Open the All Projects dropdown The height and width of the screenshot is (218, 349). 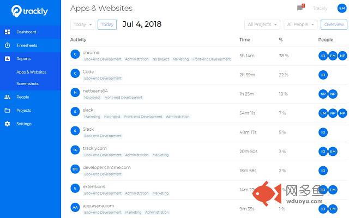click(x=262, y=25)
